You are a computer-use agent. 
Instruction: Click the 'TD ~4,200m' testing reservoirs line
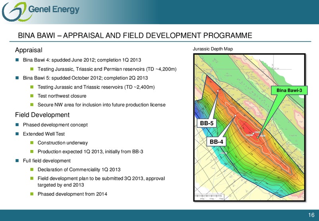click(x=107, y=69)
